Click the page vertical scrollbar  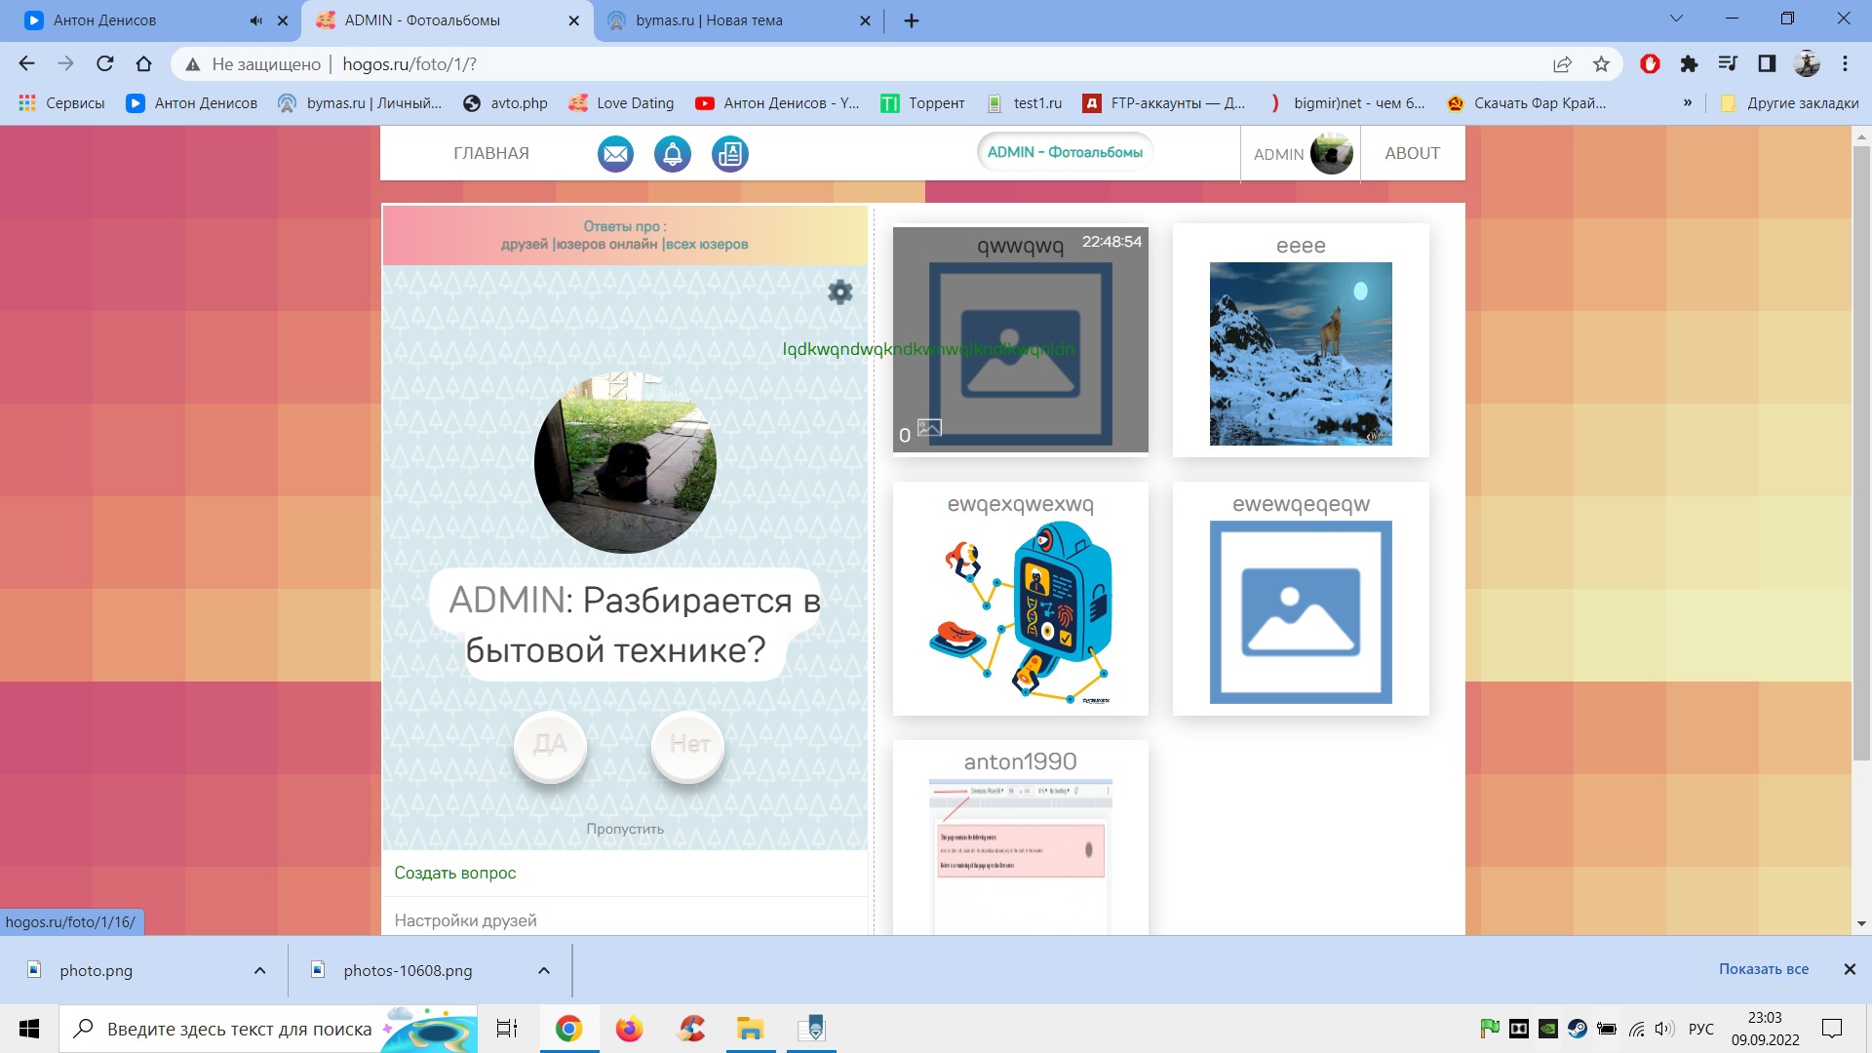click(1860, 448)
